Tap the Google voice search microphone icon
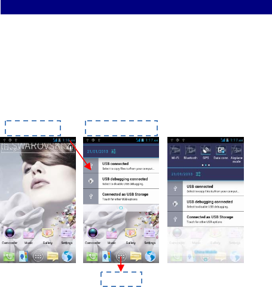Image resolution: width=272 pixels, height=287 pixels. [x=71, y=148]
